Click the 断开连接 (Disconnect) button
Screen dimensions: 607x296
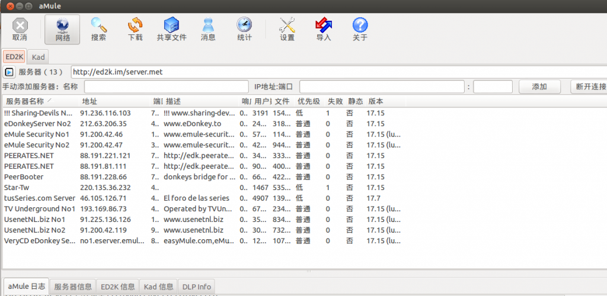point(589,87)
